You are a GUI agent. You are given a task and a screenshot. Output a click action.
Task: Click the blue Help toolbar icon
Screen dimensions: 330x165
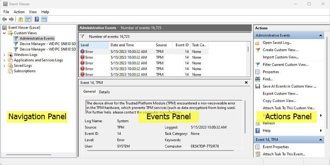(37, 19)
